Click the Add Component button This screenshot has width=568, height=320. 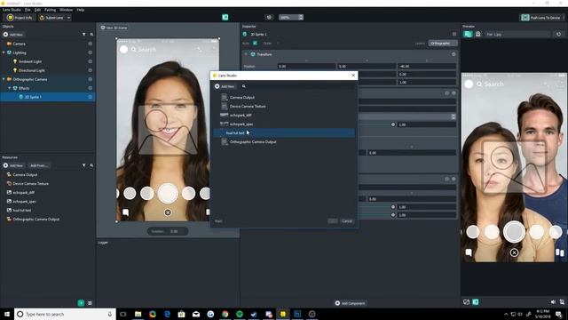pos(350,303)
